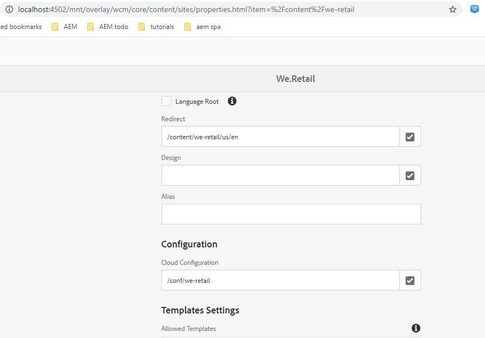Bookmark this page with the star icon
This screenshot has width=485, height=338.
[452, 10]
